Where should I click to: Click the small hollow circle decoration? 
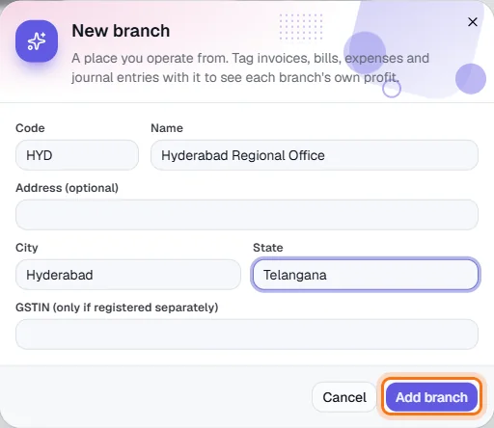pyautogui.click(x=392, y=89)
